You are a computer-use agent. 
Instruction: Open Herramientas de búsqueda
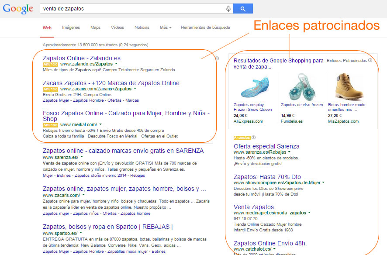point(205,28)
